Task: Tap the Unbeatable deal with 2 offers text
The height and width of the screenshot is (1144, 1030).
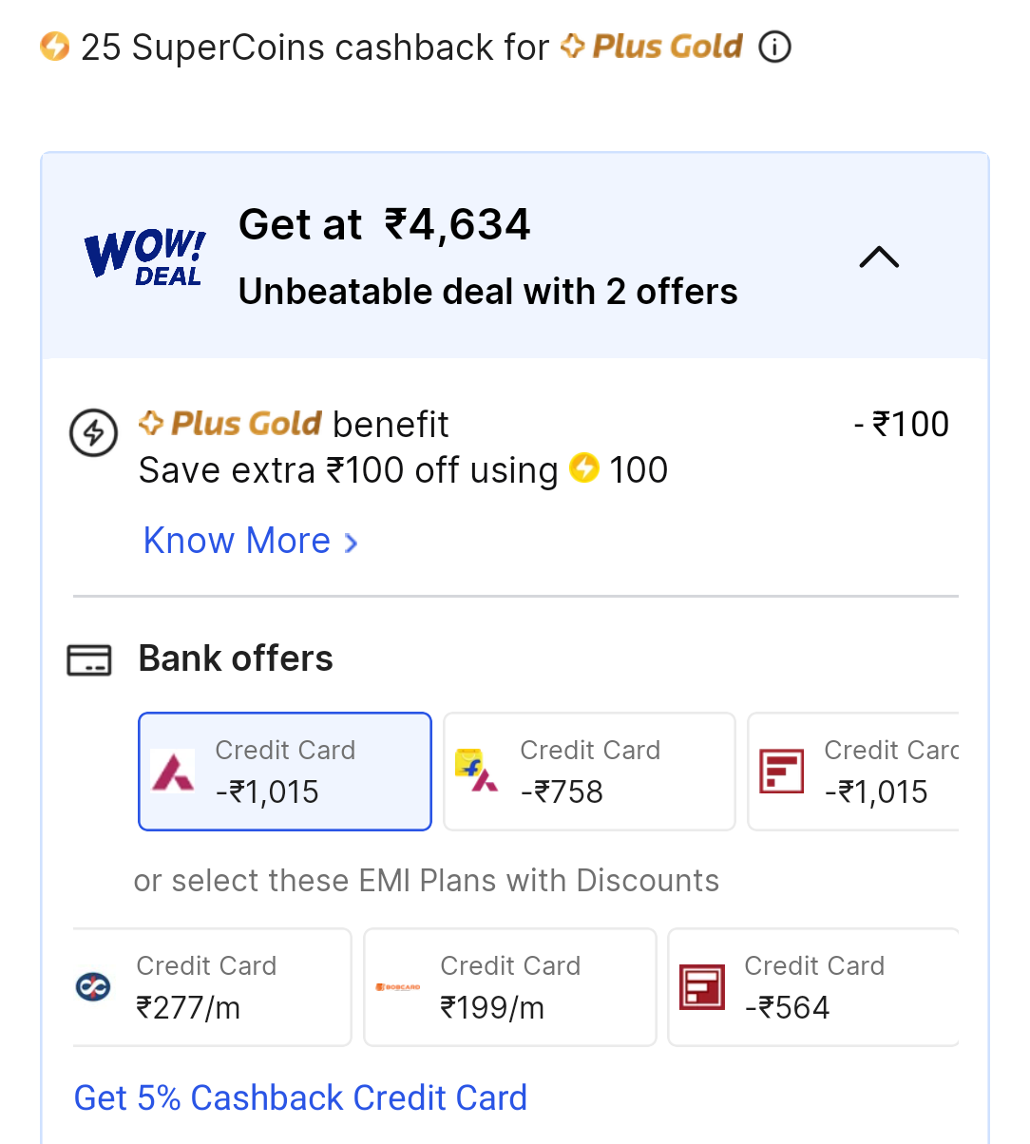Action: (x=488, y=292)
